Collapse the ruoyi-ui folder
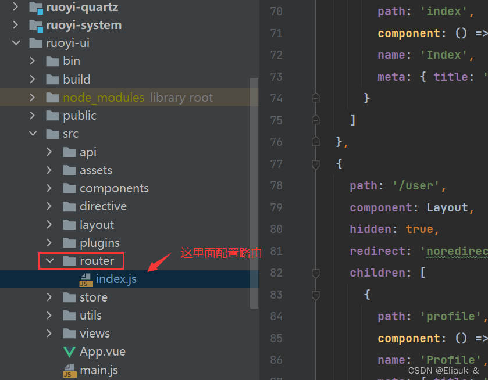The image size is (488, 380). click(x=16, y=42)
